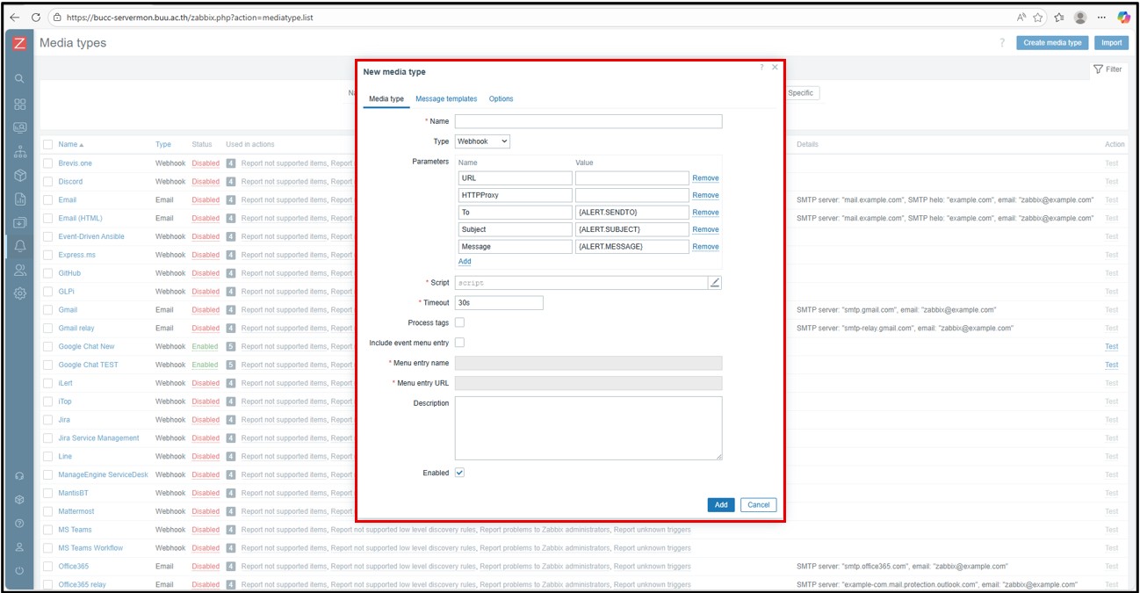Image resolution: width=1140 pixels, height=593 pixels.
Task: Open the Administration gear icon in sidebar
Action: click(x=19, y=293)
